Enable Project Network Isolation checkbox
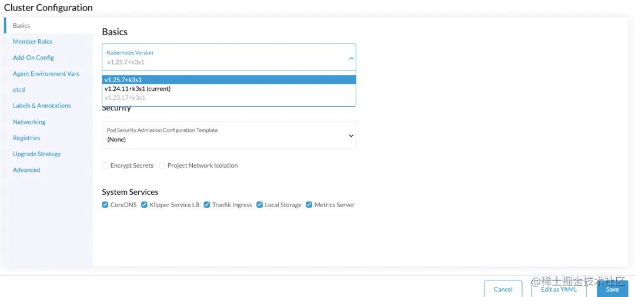The image size is (635, 297). (162, 166)
